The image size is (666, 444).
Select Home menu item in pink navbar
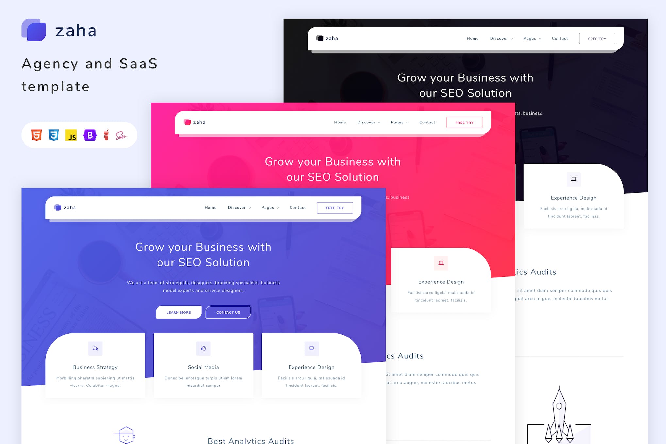[340, 123]
